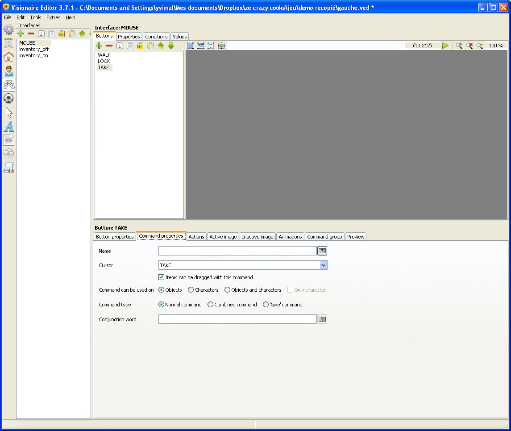
Task: Select the Objects radio option
Action: [161, 290]
